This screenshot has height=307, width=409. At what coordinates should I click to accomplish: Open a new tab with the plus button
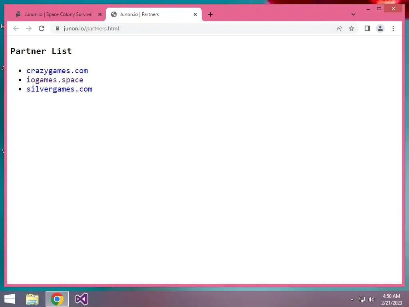(x=210, y=14)
